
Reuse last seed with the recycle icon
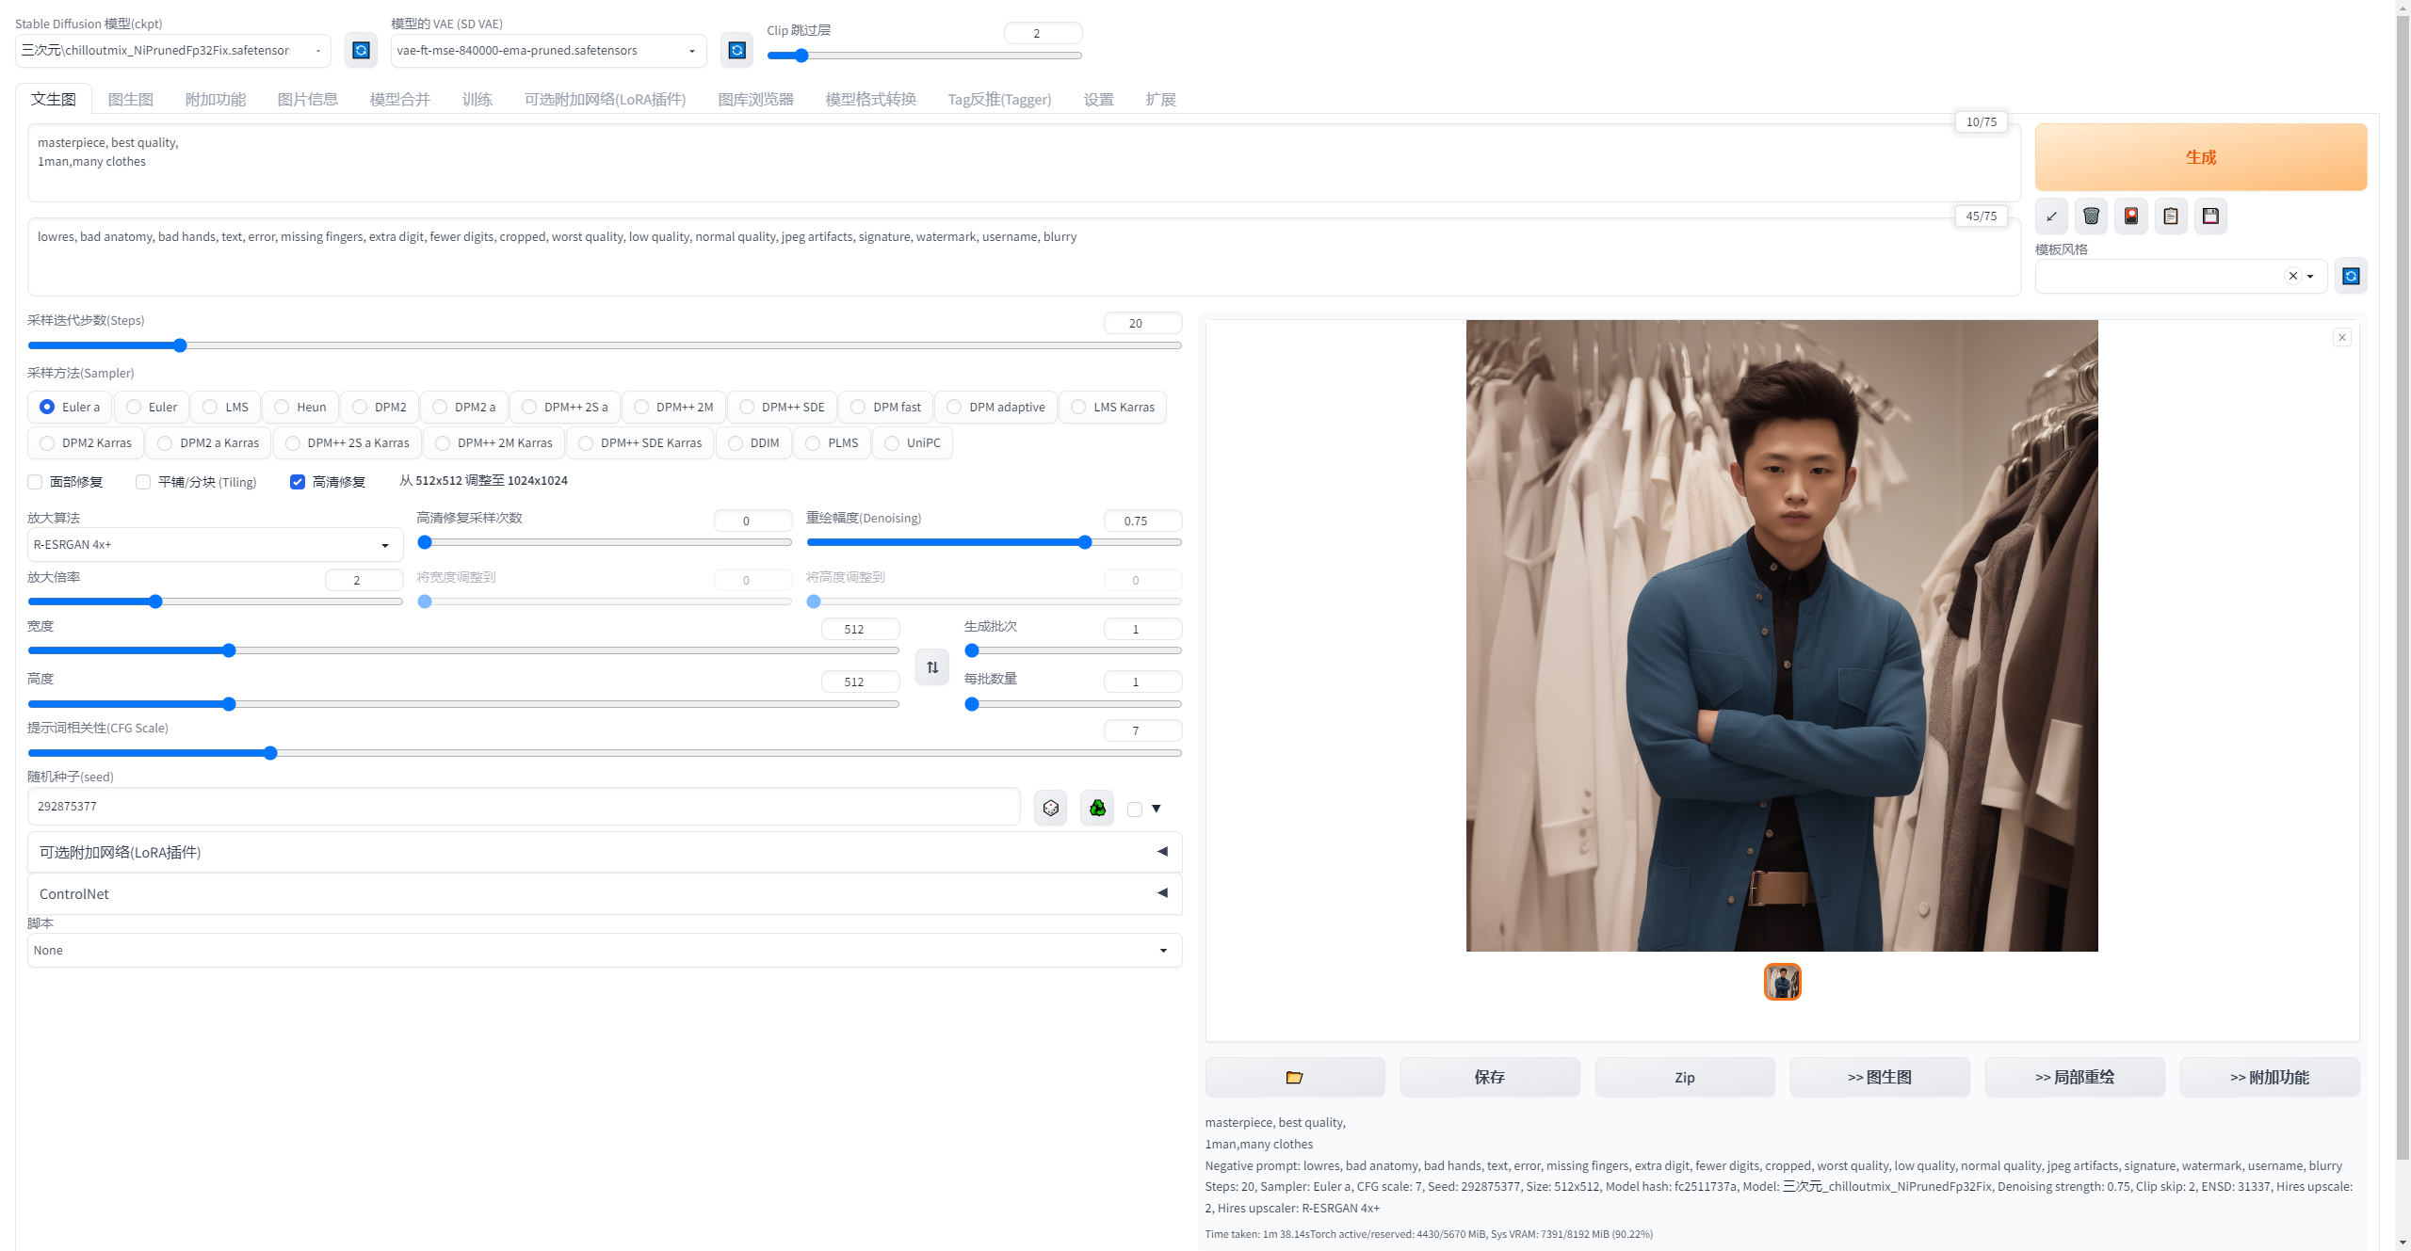coord(1097,808)
